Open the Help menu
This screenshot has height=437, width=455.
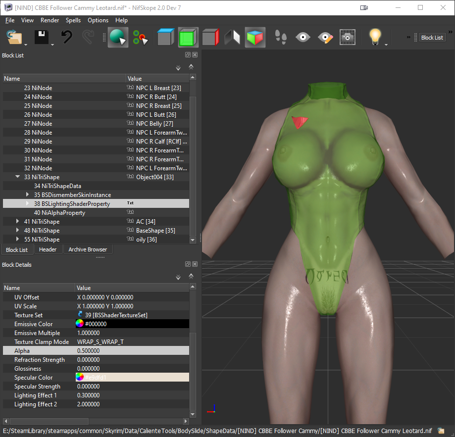coord(121,20)
